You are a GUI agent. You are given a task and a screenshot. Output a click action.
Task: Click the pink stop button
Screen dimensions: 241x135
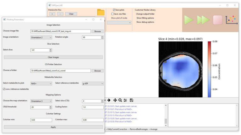pyautogui.click(x=217, y=20)
